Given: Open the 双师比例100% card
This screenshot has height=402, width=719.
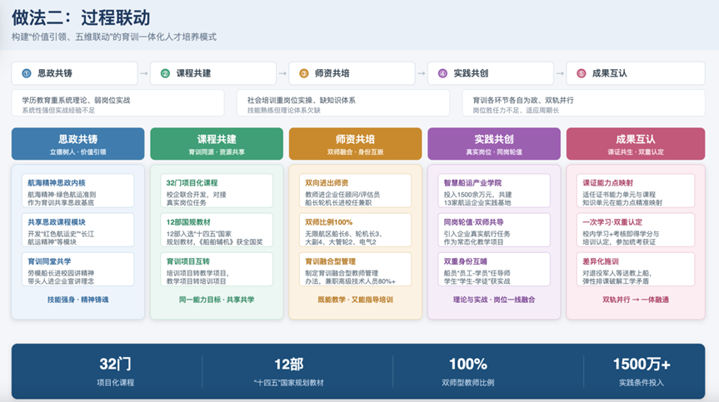Looking at the screenshot, I should click(x=356, y=230).
